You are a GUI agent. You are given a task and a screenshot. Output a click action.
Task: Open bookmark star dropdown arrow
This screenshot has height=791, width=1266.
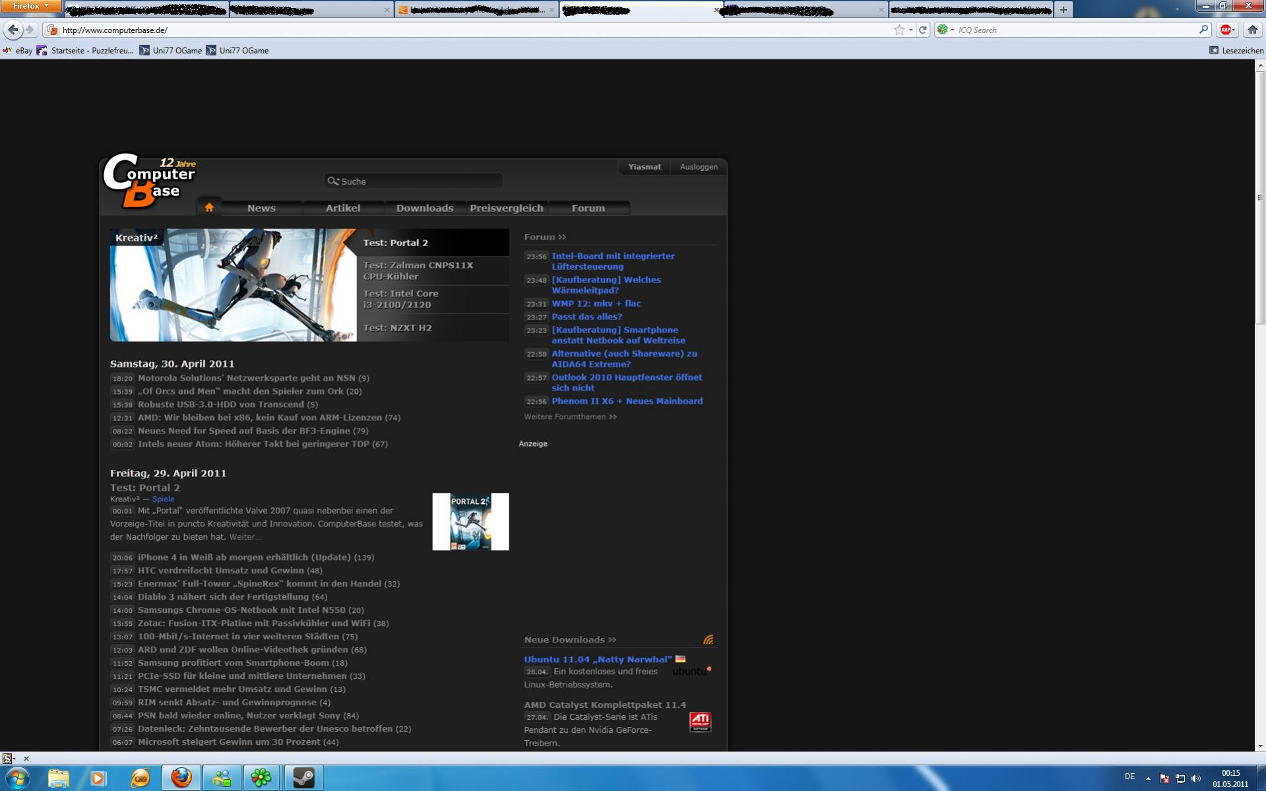click(x=910, y=30)
